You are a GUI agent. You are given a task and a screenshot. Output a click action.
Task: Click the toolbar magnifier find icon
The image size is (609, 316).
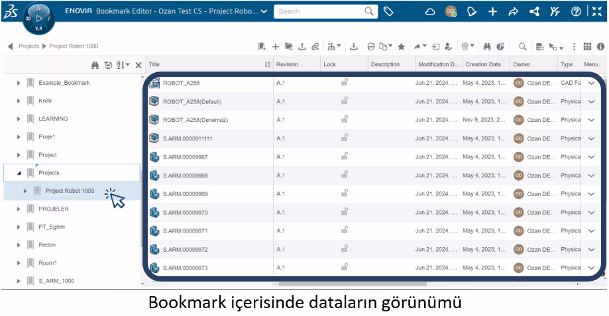(x=522, y=46)
